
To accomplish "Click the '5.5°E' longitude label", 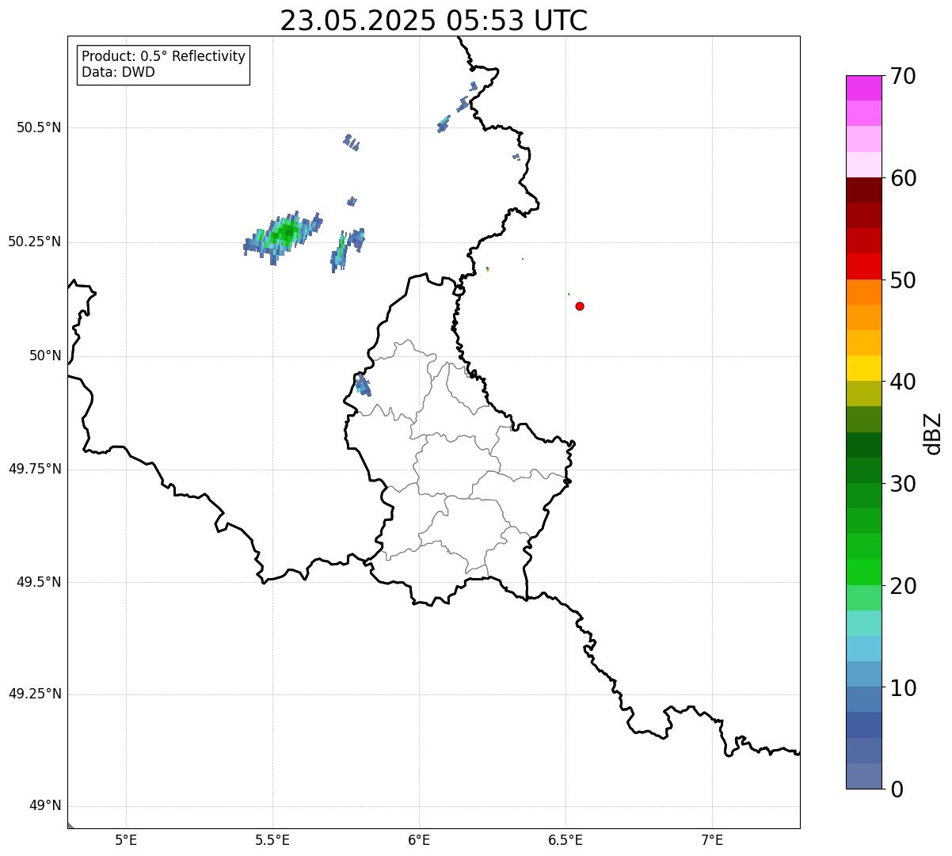I will (272, 839).
